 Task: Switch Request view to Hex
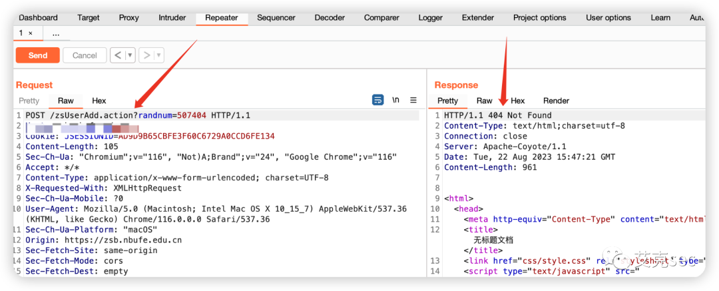click(99, 101)
